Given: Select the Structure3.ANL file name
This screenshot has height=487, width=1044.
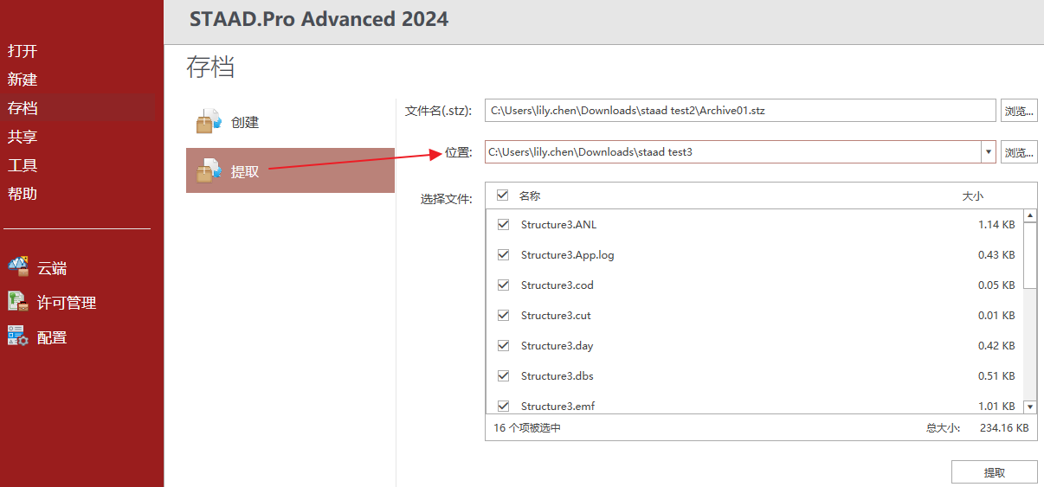Looking at the screenshot, I should (x=558, y=225).
